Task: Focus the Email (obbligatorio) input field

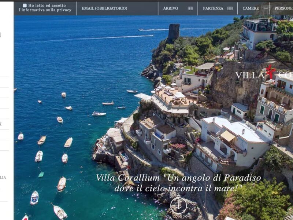Action: coord(117,8)
